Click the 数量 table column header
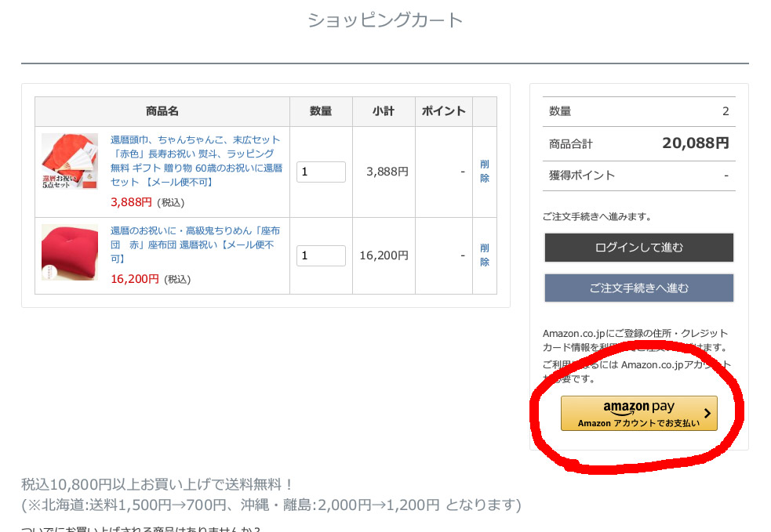Screen dimensions: 771x532 [x=321, y=111]
